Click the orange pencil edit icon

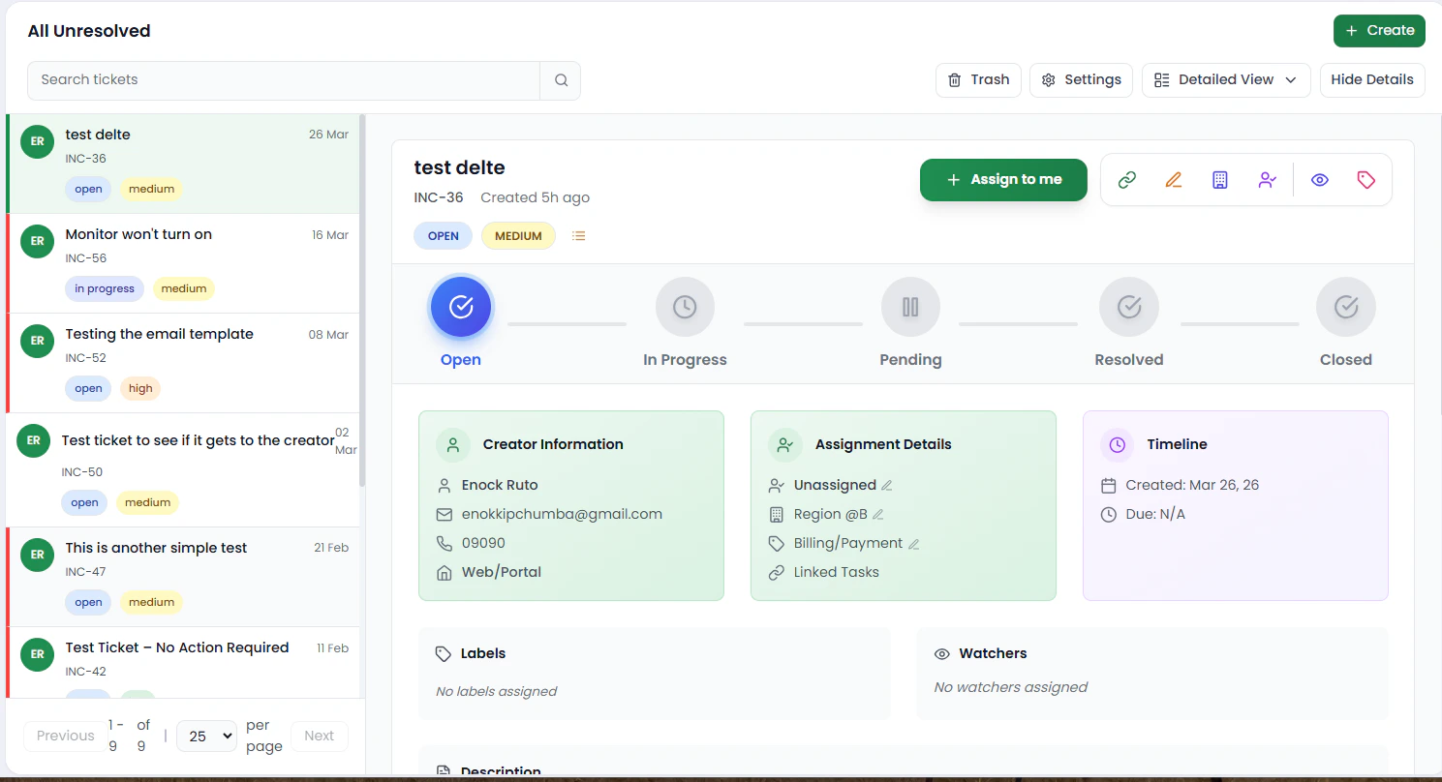click(1174, 180)
